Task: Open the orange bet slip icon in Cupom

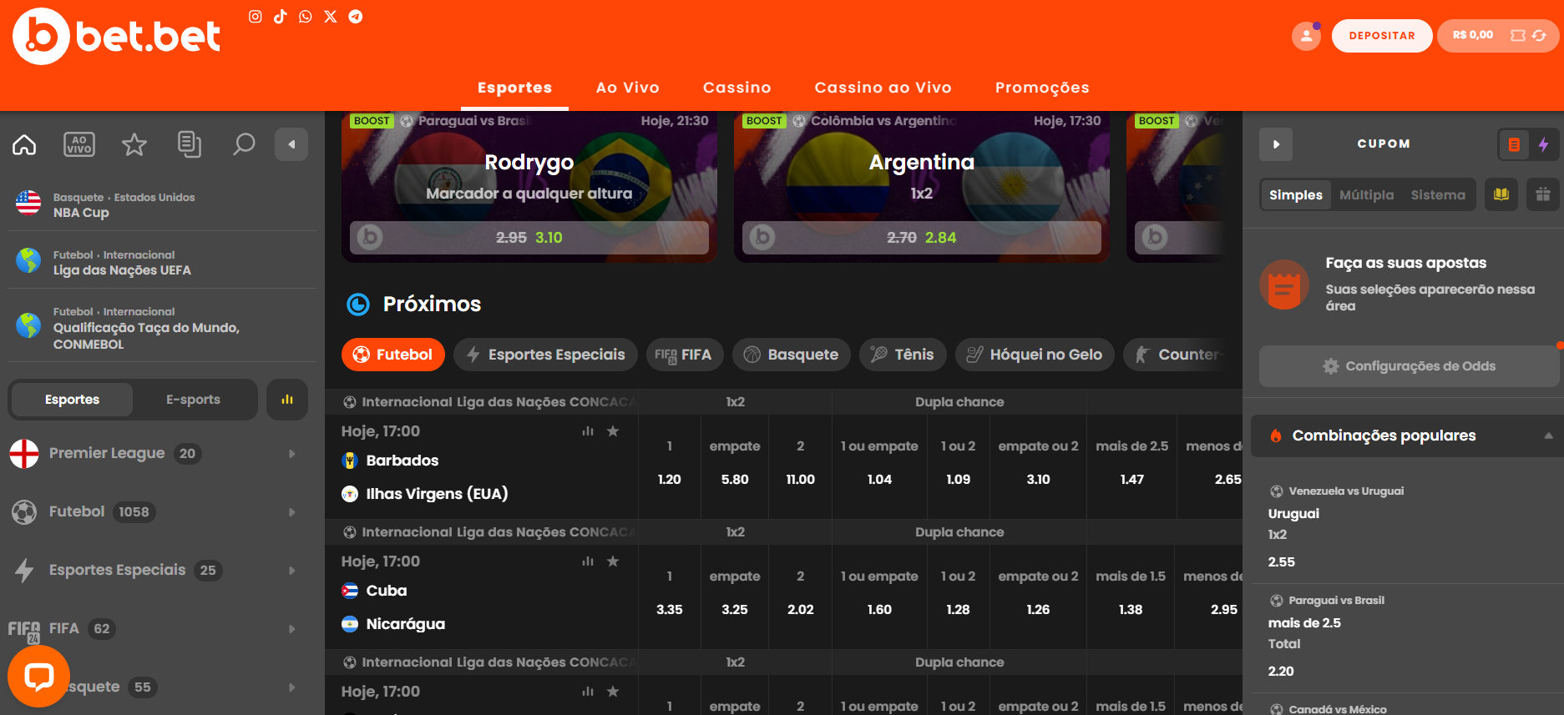Action: coord(1514,144)
